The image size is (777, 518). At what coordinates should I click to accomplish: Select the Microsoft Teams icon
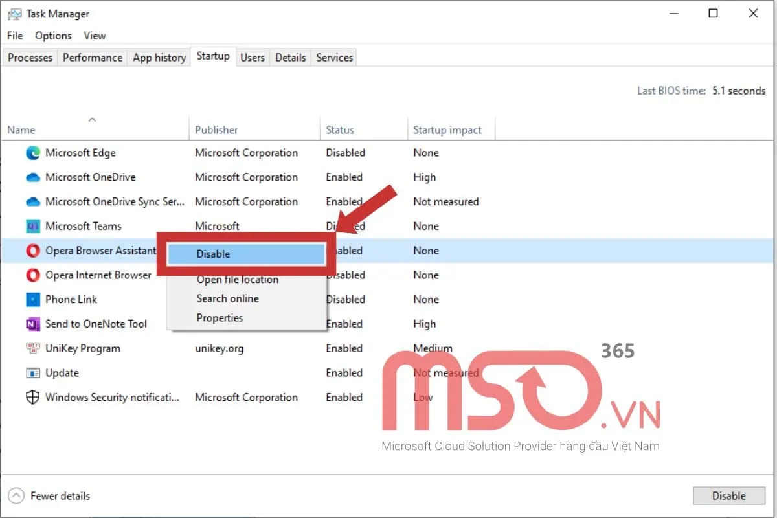coord(33,226)
